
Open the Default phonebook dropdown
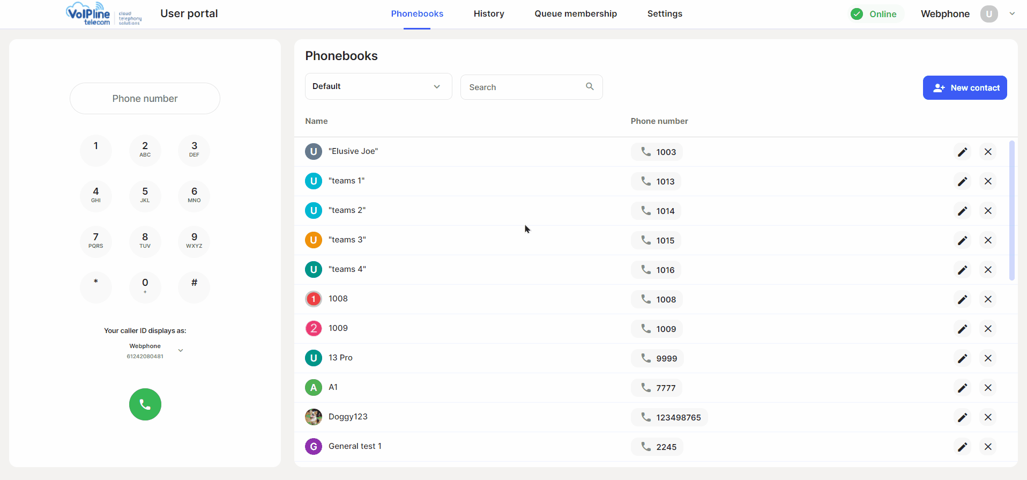(x=378, y=86)
